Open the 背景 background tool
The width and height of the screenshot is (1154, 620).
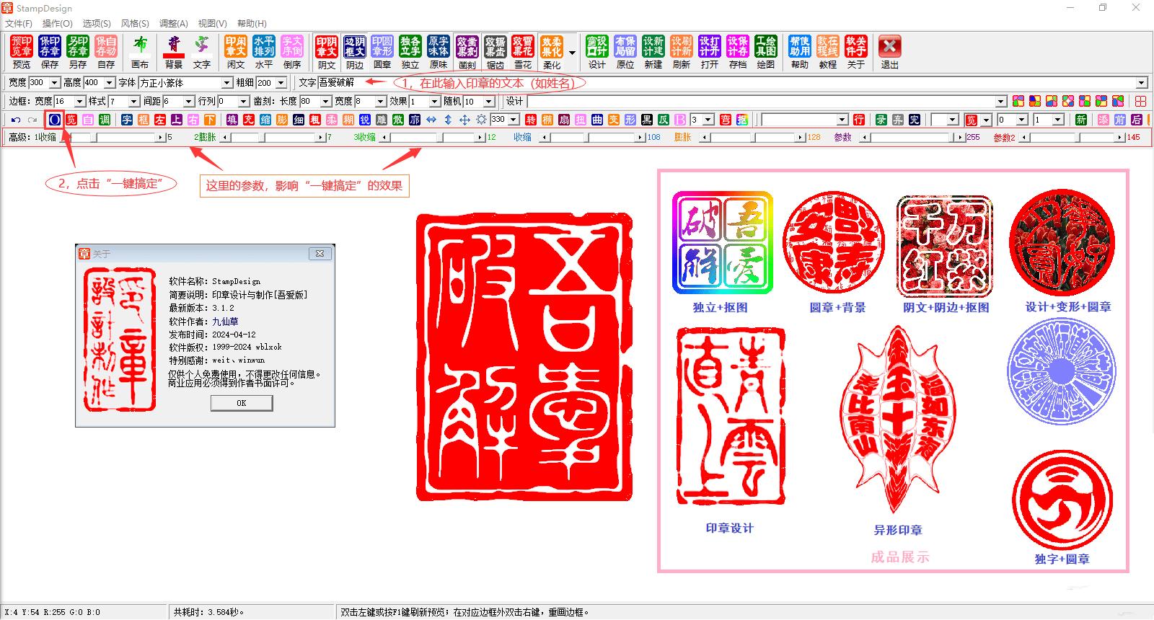point(174,52)
